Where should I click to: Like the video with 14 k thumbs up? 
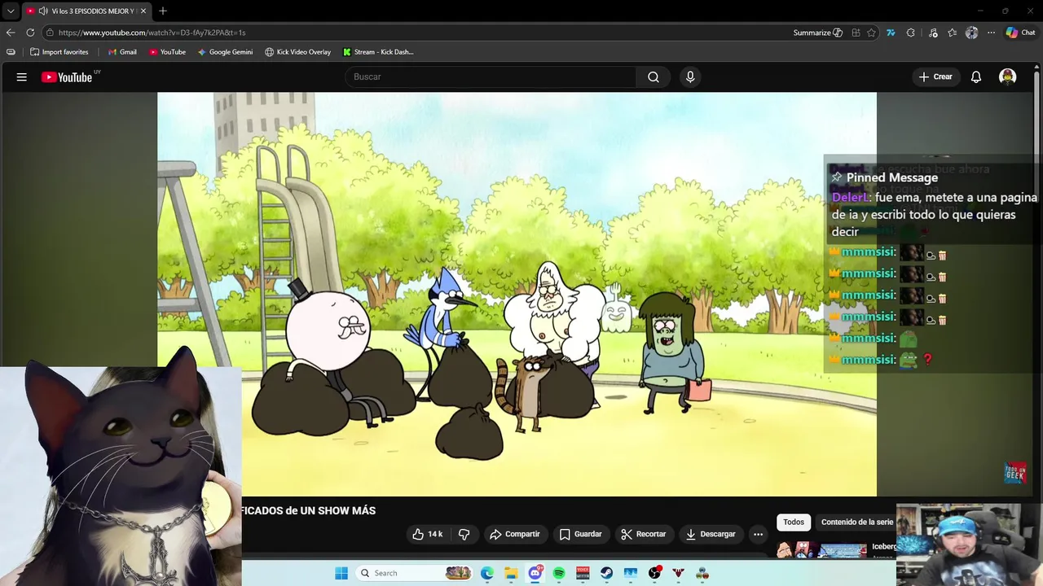[428, 534]
